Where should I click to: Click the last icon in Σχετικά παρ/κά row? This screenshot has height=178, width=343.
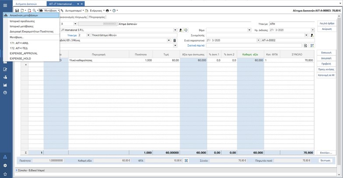point(312,46)
